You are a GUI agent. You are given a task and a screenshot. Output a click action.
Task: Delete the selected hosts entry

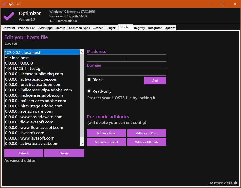click(x=64, y=153)
